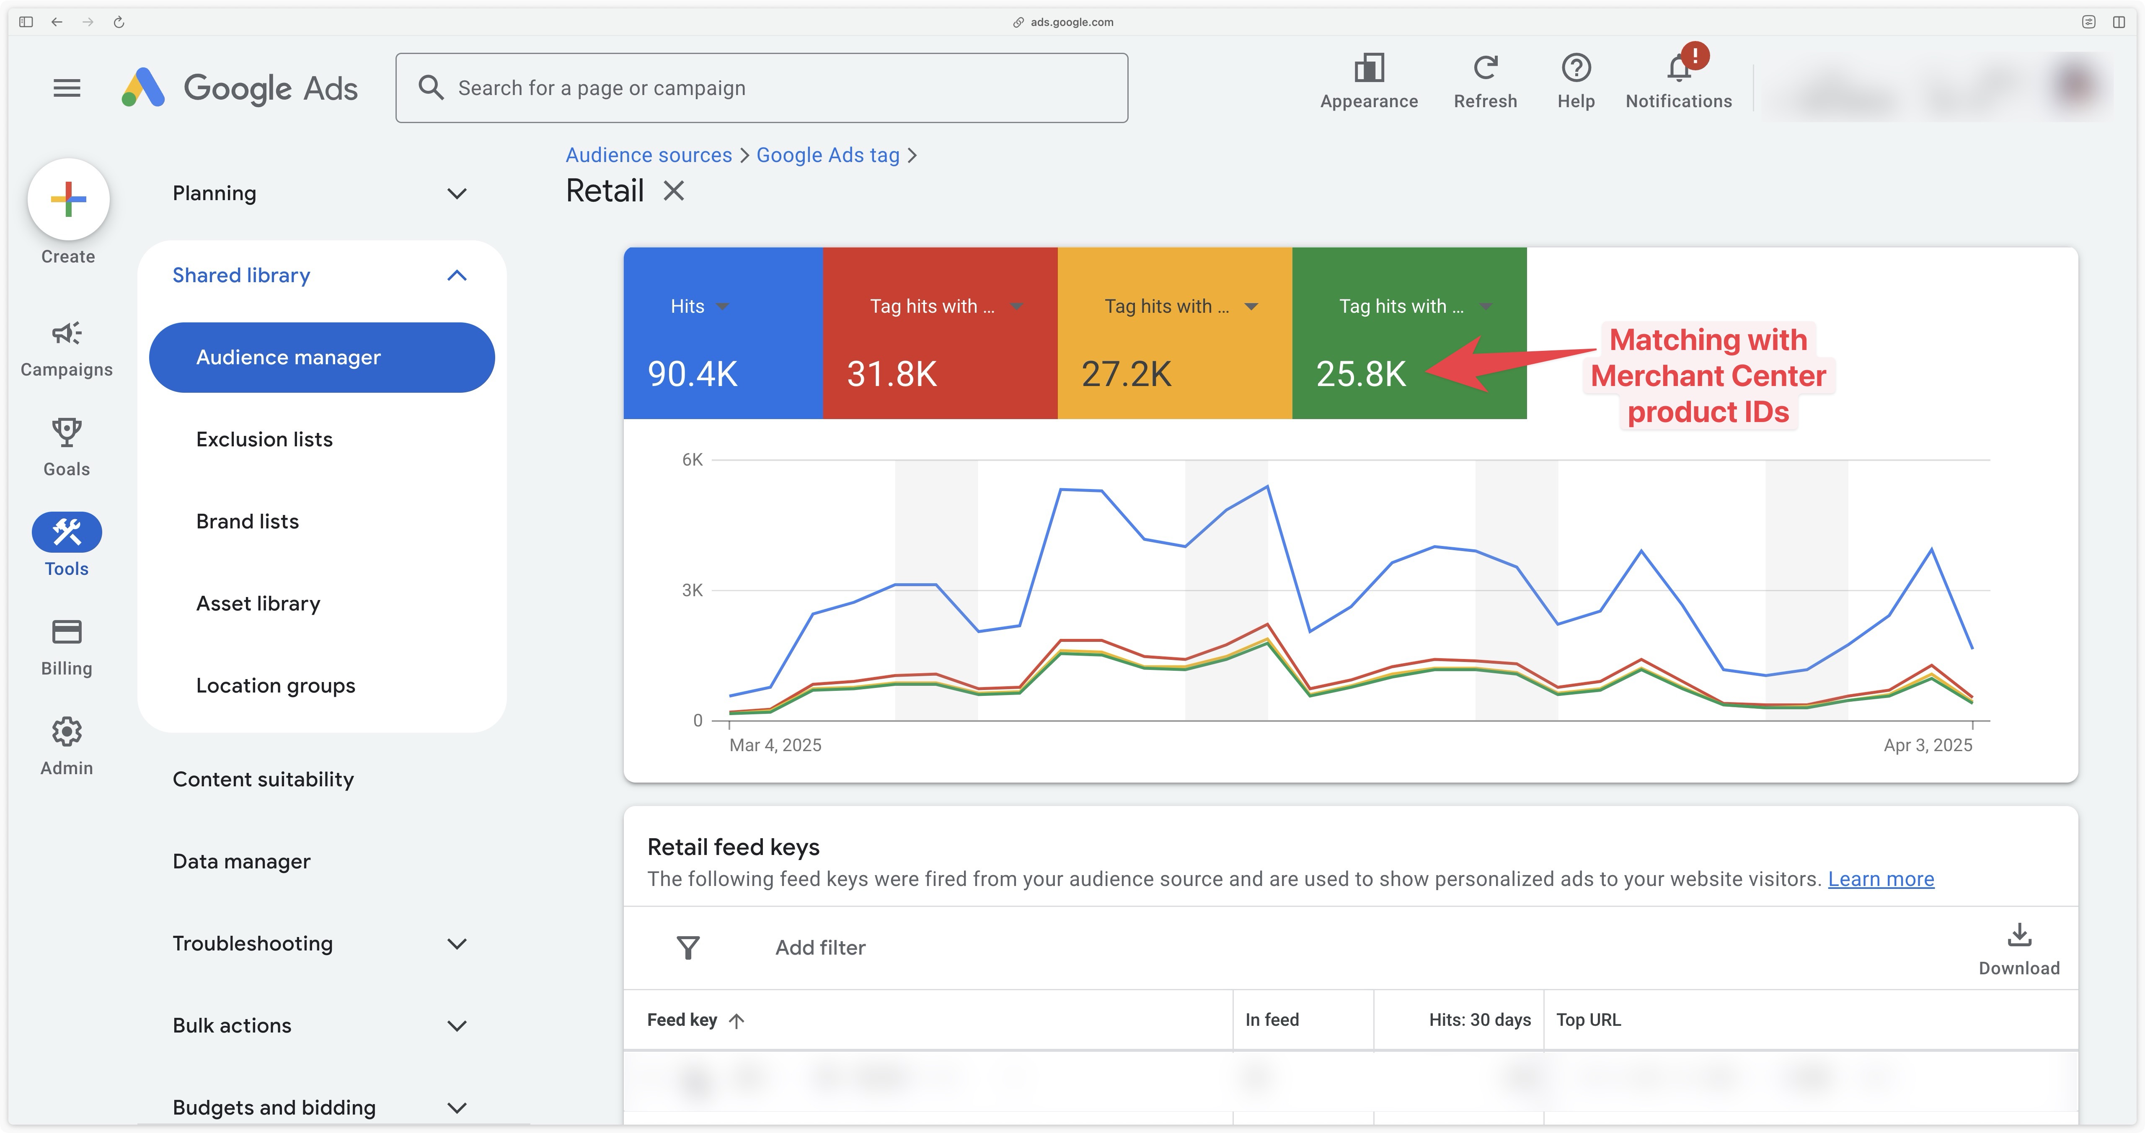The width and height of the screenshot is (2145, 1133).
Task: Click browser reload icon
Action: 119,22
